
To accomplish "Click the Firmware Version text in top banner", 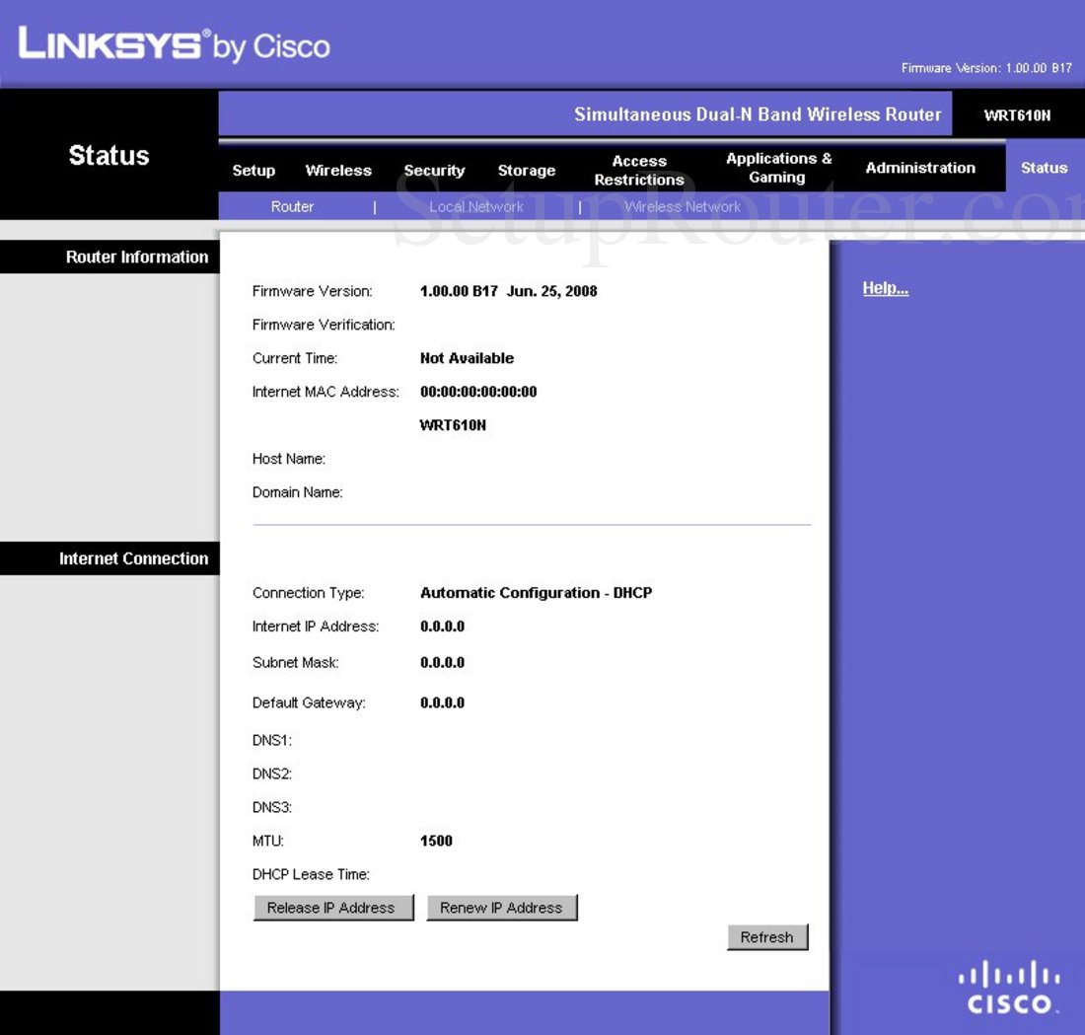I will tap(986, 68).
